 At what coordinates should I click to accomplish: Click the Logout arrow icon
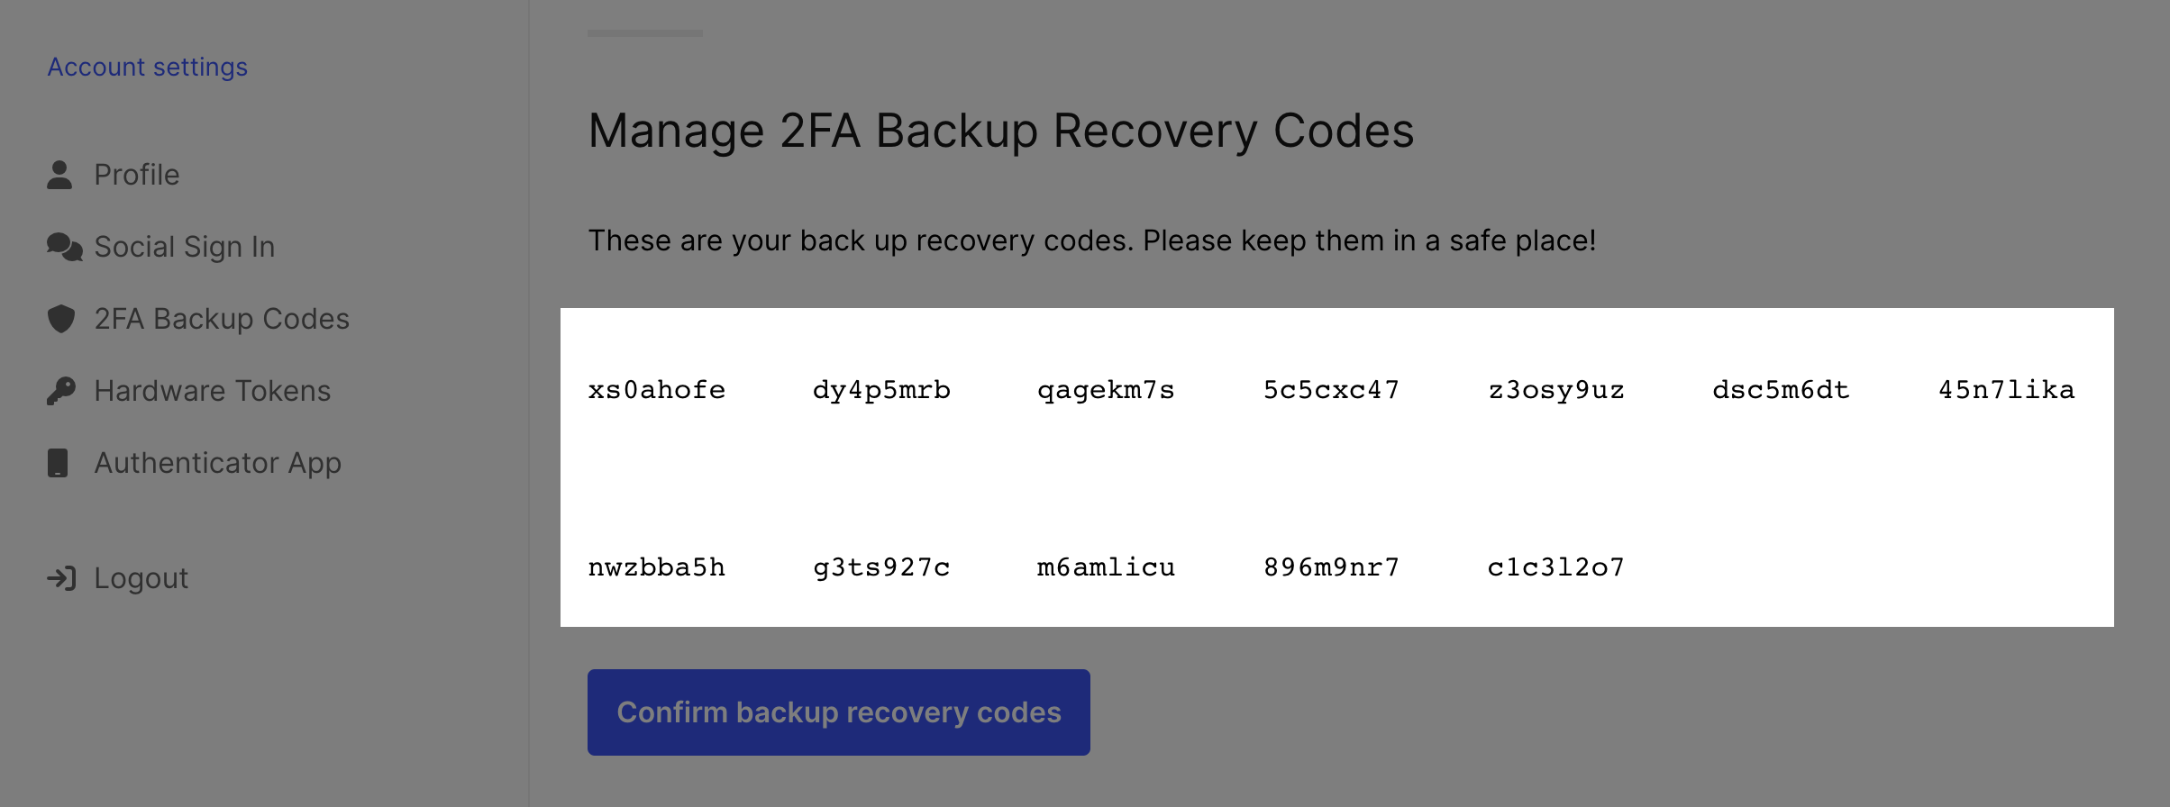61,578
